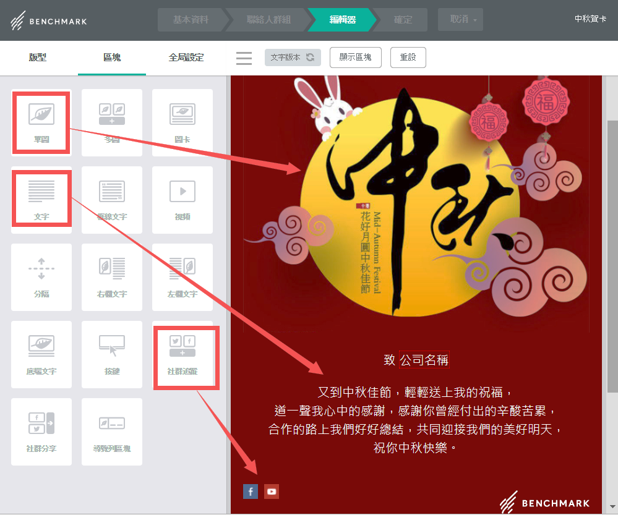618x515 pixels.
Task: Click the Facebook icon in email preview
Action: point(251,492)
